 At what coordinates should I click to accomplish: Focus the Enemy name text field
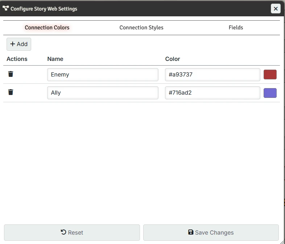tap(103, 75)
